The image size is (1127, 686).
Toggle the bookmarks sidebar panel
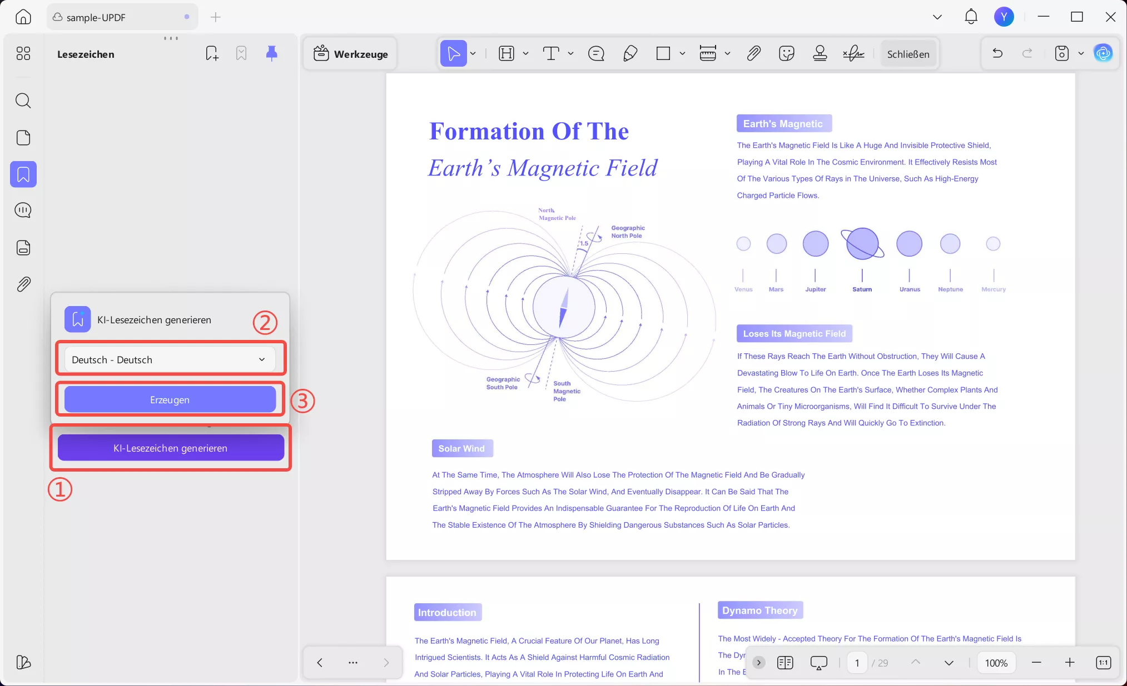click(x=23, y=174)
